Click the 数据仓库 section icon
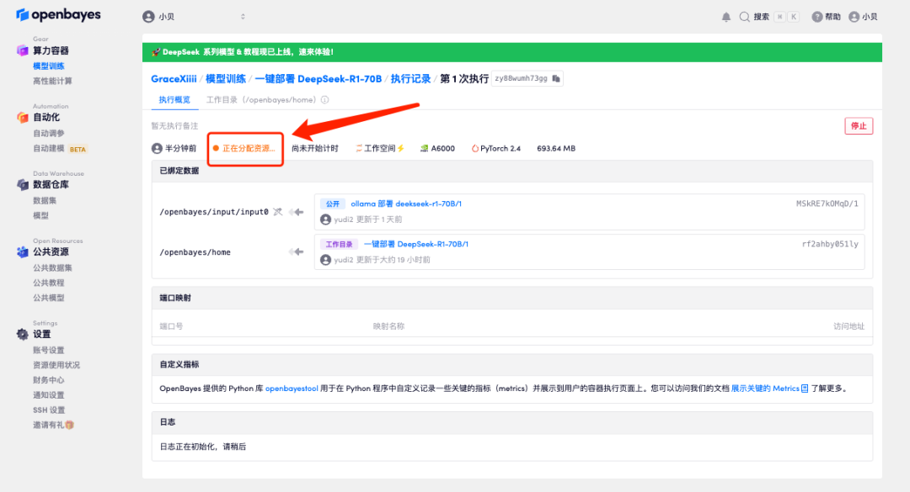The width and height of the screenshot is (910, 492). tap(22, 184)
